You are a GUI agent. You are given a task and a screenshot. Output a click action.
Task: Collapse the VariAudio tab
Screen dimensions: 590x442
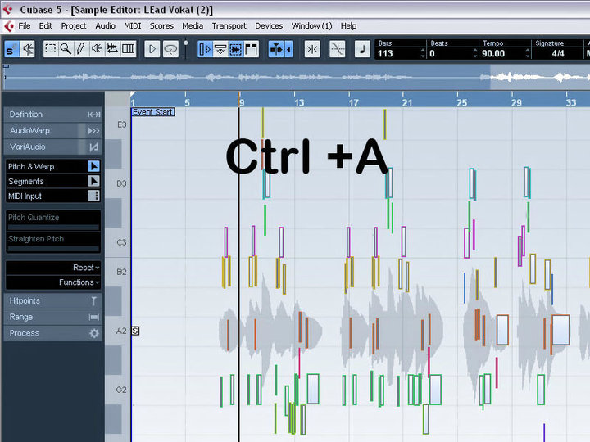click(x=52, y=147)
